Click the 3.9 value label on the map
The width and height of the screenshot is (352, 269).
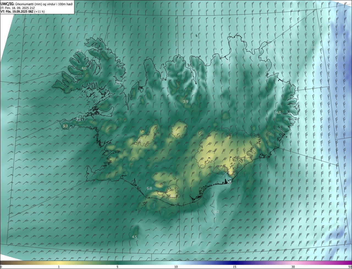click(x=186, y=101)
